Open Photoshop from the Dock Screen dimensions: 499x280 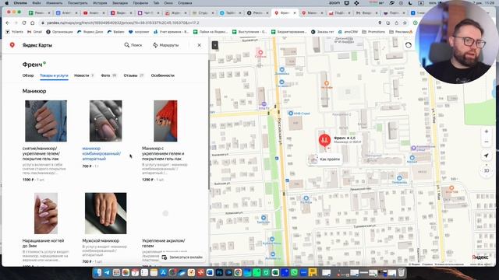pos(219,273)
